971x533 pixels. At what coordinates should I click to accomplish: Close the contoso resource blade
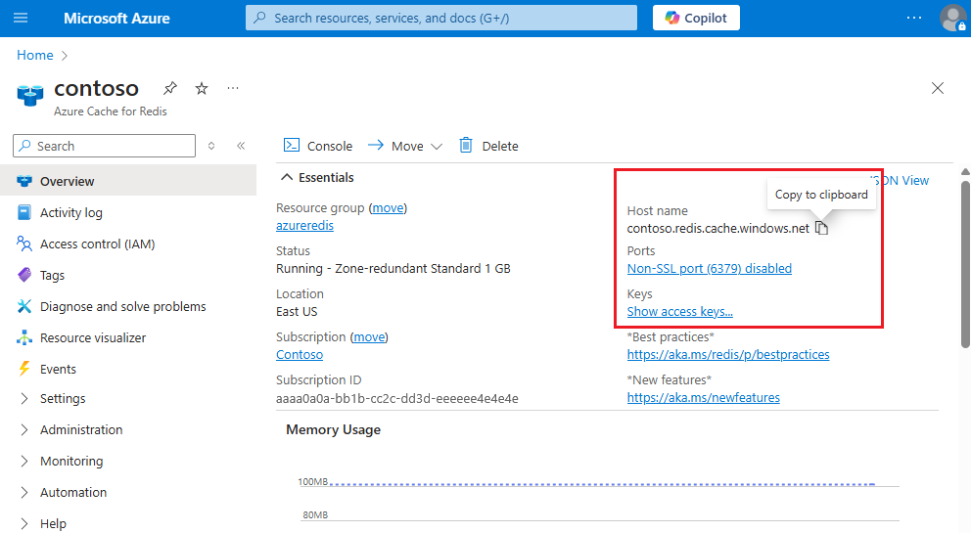938,88
